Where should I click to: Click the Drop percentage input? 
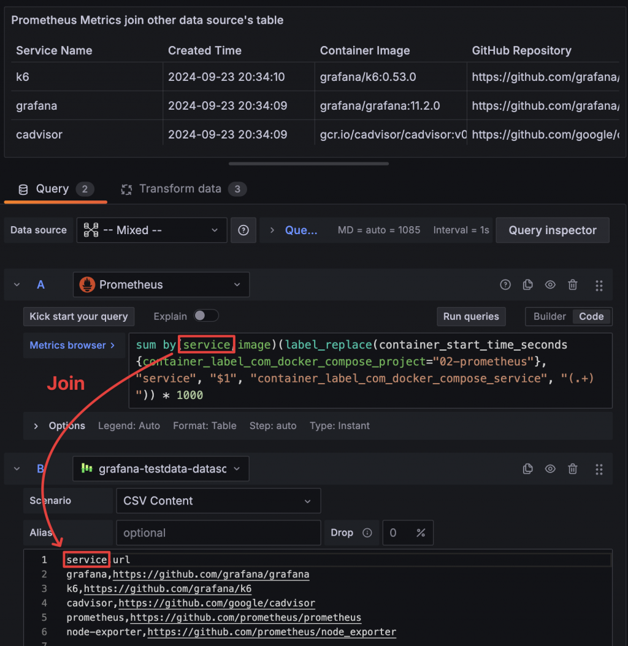[x=408, y=533]
